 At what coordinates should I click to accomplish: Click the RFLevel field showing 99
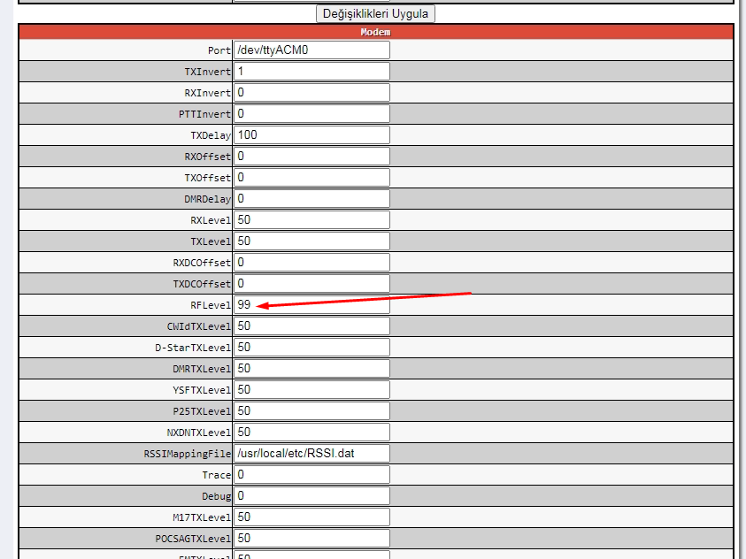[311, 305]
